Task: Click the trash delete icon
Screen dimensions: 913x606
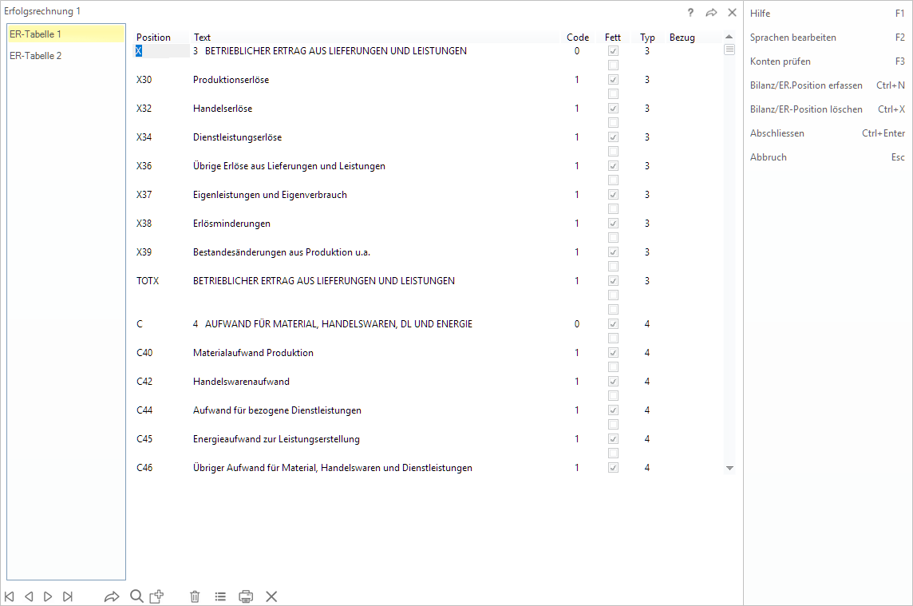Action: 195,596
